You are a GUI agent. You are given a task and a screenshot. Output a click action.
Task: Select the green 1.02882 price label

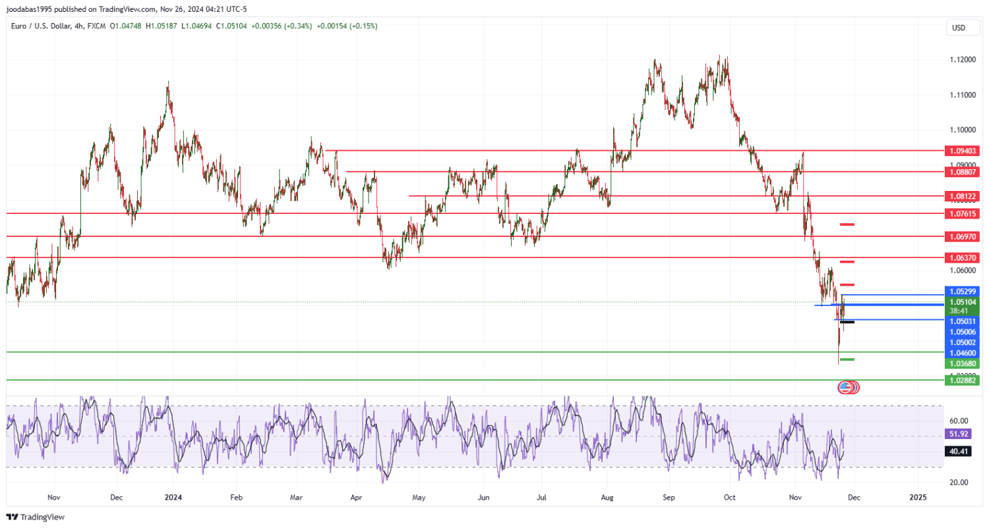(x=963, y=381)
